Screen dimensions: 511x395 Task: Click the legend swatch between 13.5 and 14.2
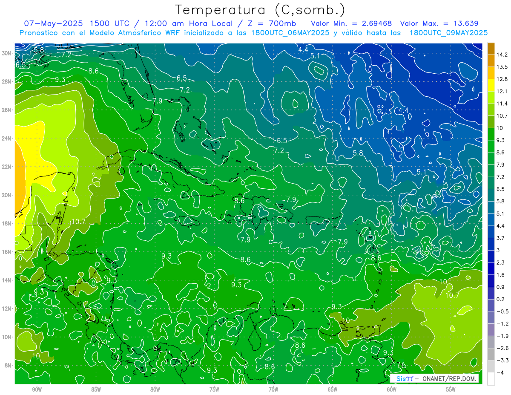pyautogui.click(x=491, y=61)
